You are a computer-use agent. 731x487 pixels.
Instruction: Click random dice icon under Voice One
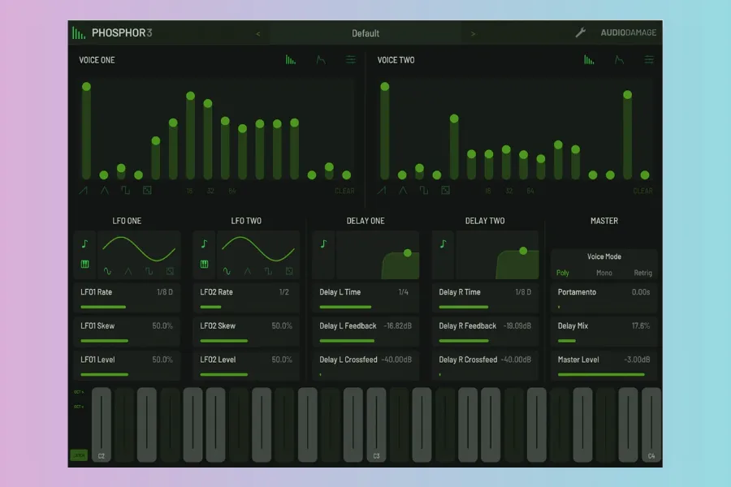click(x=147, y=191)
